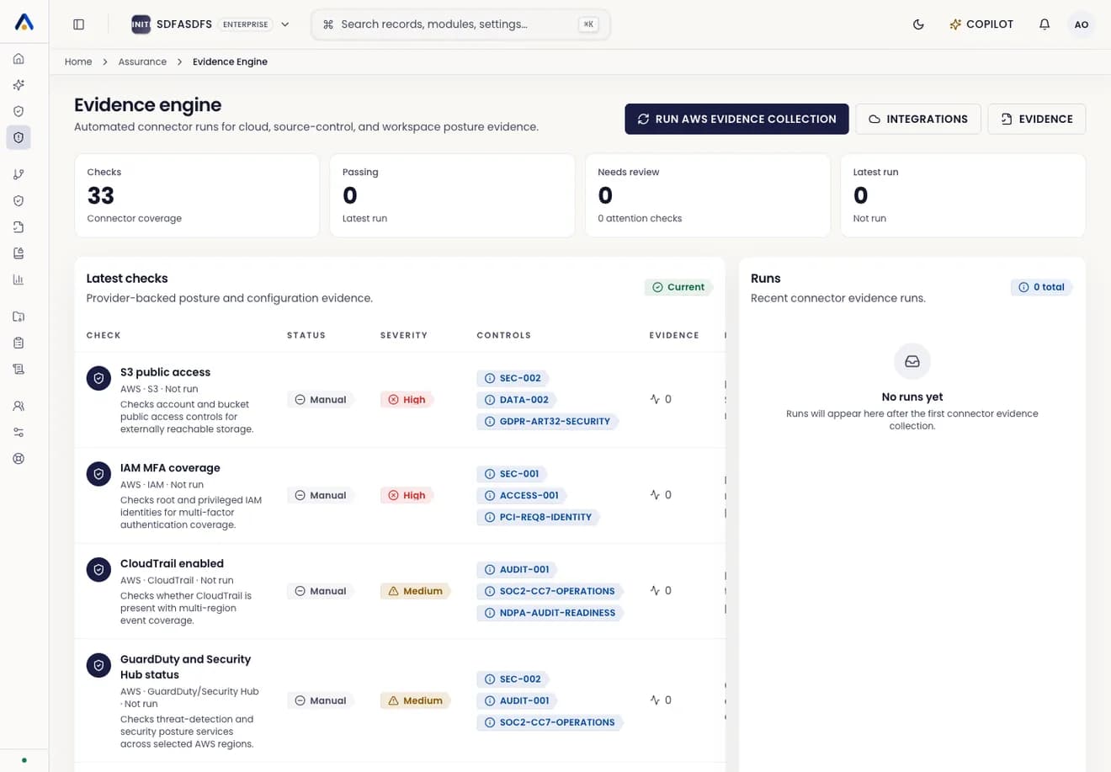Sort by the SEVERITY column header

click(x=404, y=335)
